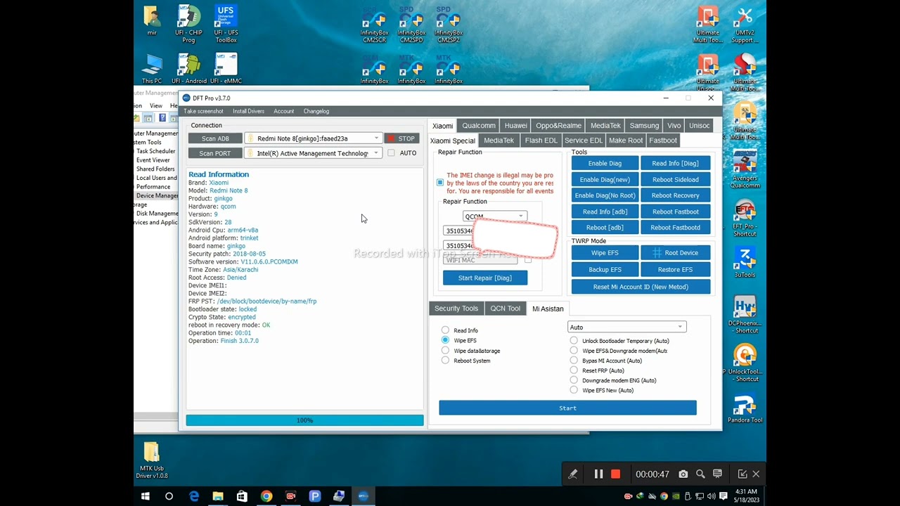Click the Start Repair [Diag] button
This screenshot has height=506, width=900.
(x=485, y=278)
